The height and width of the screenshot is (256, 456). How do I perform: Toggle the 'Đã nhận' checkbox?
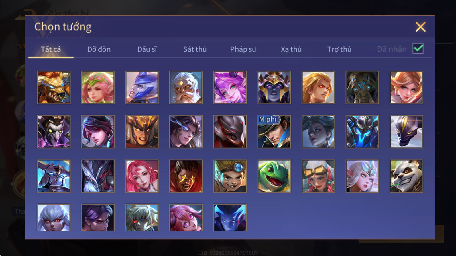click(418, 49)
